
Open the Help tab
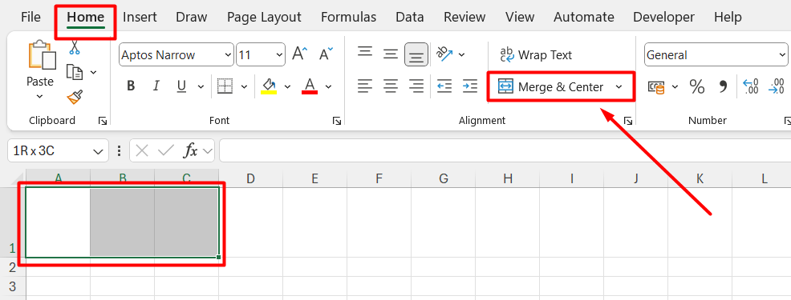tap(728, 17)
